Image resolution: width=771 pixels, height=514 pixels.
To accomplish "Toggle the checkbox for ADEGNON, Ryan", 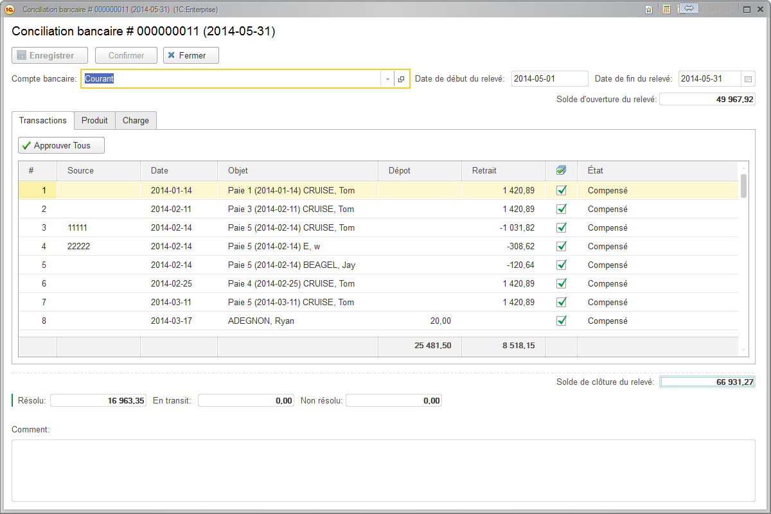I will (561, 321).
